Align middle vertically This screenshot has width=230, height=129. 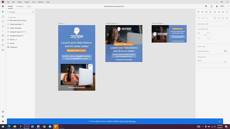tap(202, 12)
